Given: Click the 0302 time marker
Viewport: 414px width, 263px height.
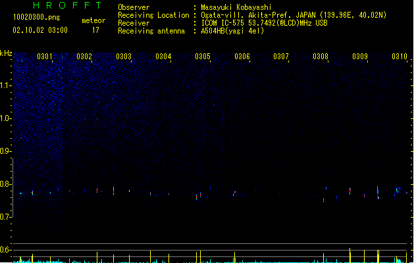Looking at the screenshot, I should (84, 56).
